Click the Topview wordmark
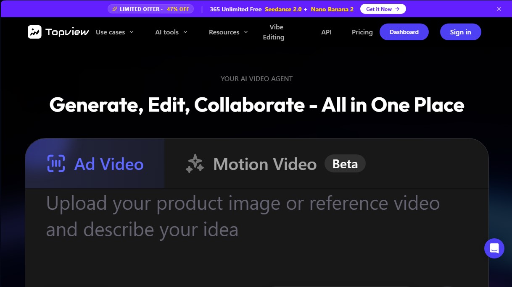 click(x=67, y=32)
